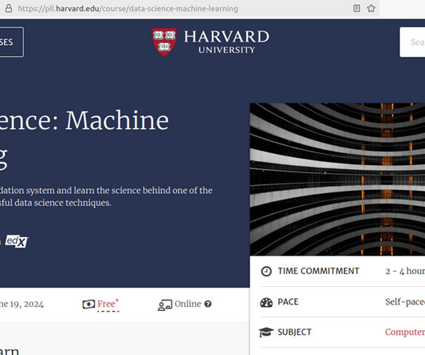Open the question mark help next to Online
This screenshot has width=425, height=355.
208,304
